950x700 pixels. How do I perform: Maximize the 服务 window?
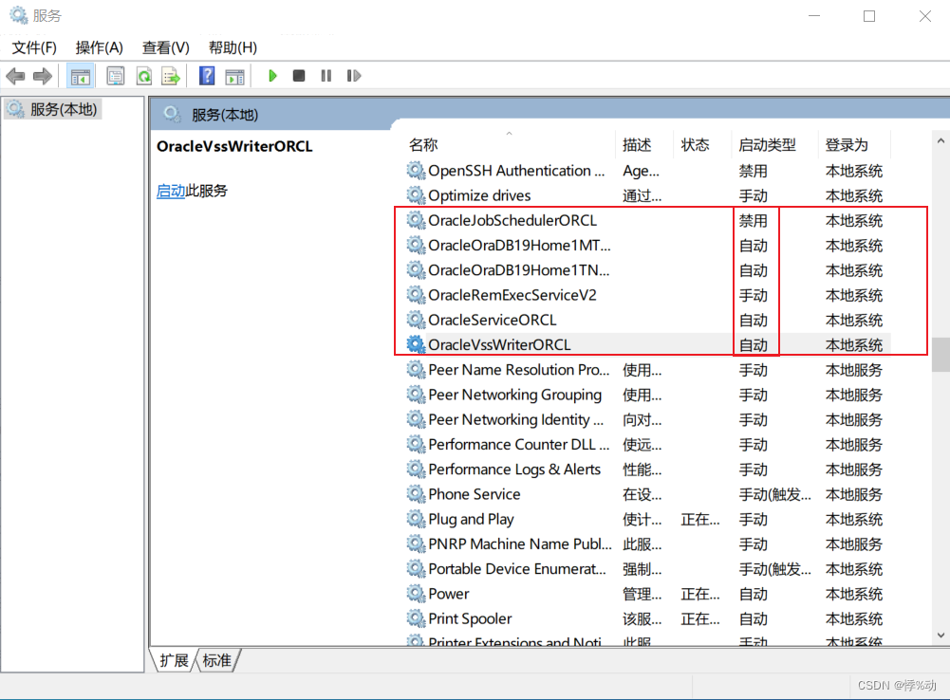point(868,16)
